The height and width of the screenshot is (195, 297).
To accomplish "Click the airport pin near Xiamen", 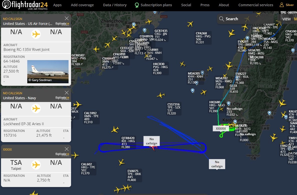I will pos(134,24).
